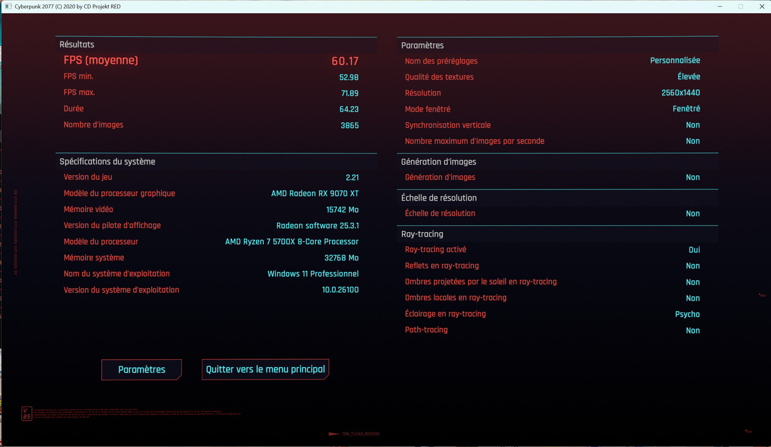
Task: Click the preset value 'Personnalisée'
Action: (675, 60)
